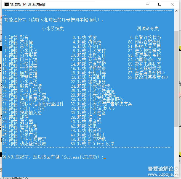Click option 17. 卸载 通知管理
The width and height of the screenshot is (181, 179).
click(20, 73)
